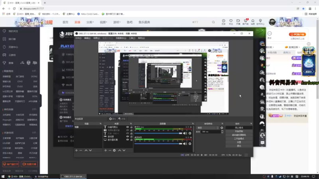This screenshot has width=319, height=179.
Task: Open OBS 视图 menu
Action: (96, 38)
